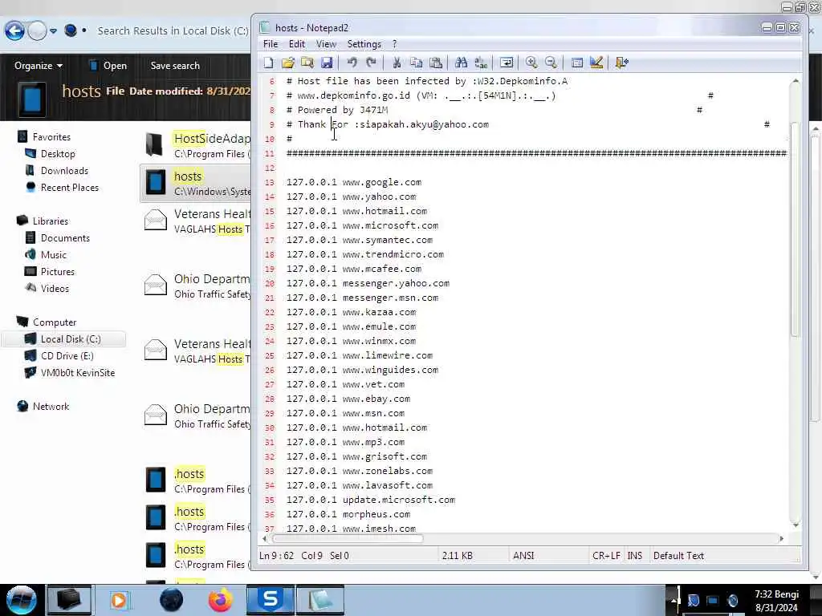Open the Music library
Image resolution: width=822 pixels, height=616 pixels.
(x=54, y=254)
